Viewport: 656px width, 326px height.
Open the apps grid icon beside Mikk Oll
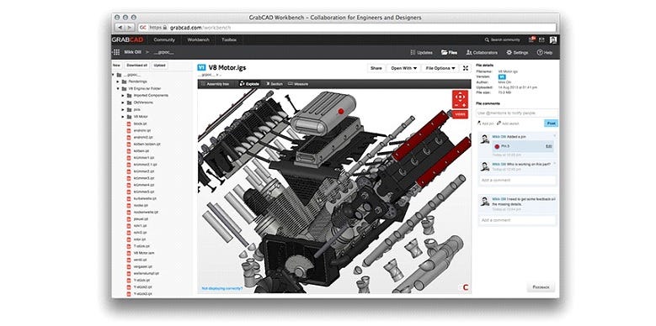tap(116, 53)
